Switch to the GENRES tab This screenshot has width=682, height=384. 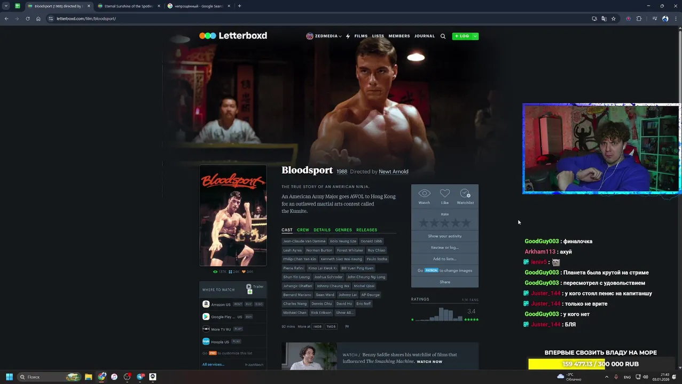(x=343, y=230)
